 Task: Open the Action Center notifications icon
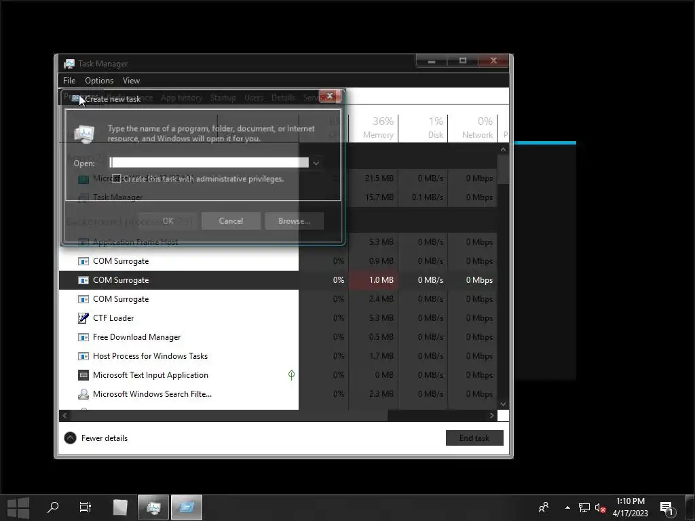pyautogui.click(x=666, y=509)
